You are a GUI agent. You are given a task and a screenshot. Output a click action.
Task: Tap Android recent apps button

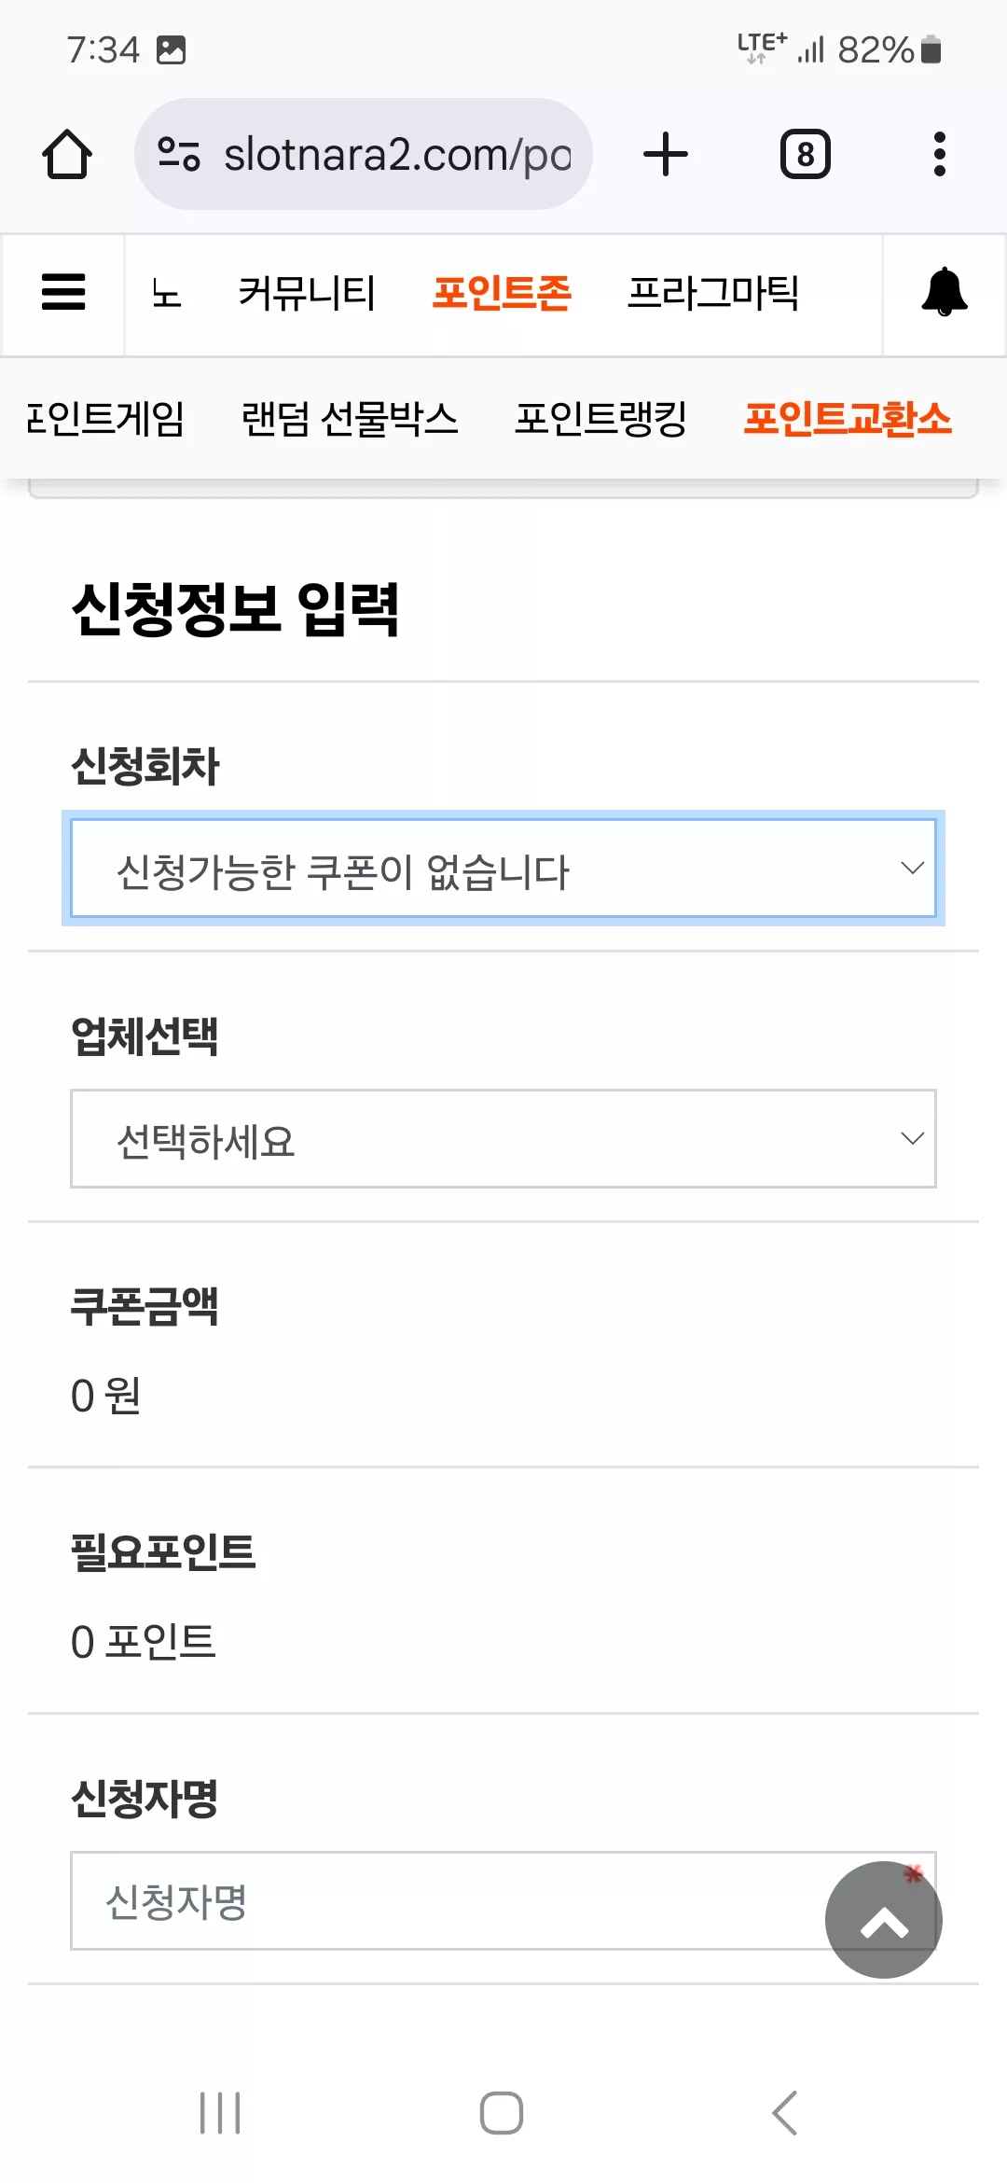tap(221, 2113)
